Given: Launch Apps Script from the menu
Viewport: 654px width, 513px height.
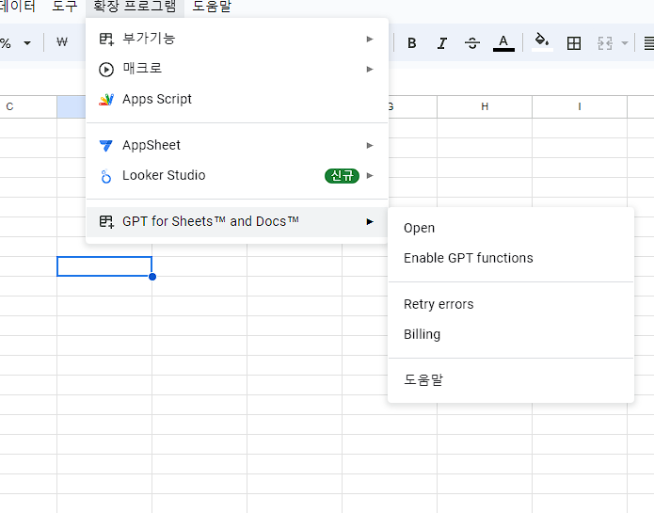Looking at the screenshot, I should coord(237,99).
